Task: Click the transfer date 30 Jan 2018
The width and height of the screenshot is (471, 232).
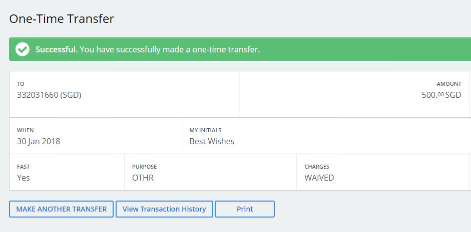Action: (x=39, y=141)
